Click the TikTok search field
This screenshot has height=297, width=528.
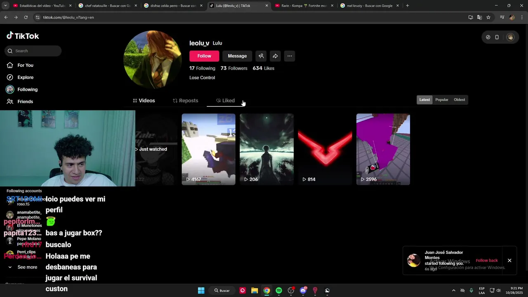(x=33, y=51)
